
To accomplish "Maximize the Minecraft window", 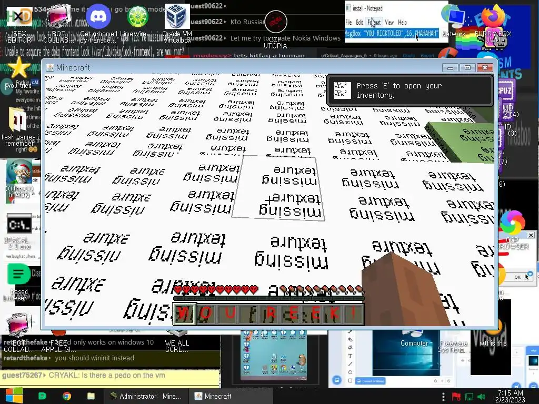I will tap(467, 68).
